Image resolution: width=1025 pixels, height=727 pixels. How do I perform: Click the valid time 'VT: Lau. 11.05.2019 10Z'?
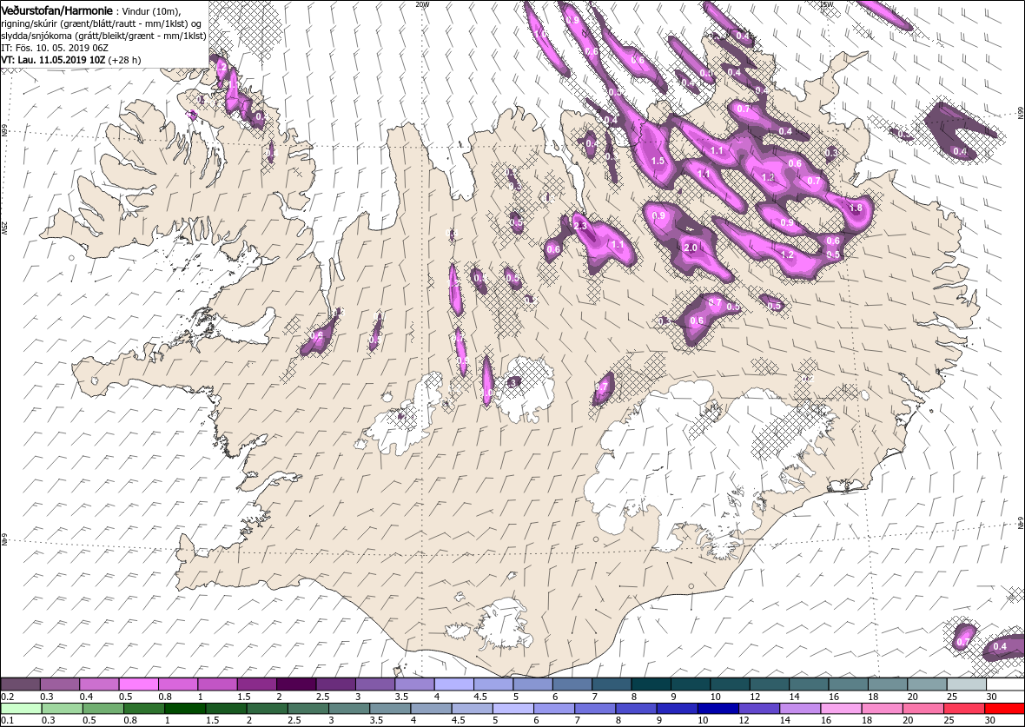tap(54, 60)
